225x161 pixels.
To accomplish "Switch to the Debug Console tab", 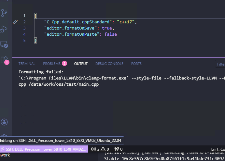I will [x=109, y=64].
